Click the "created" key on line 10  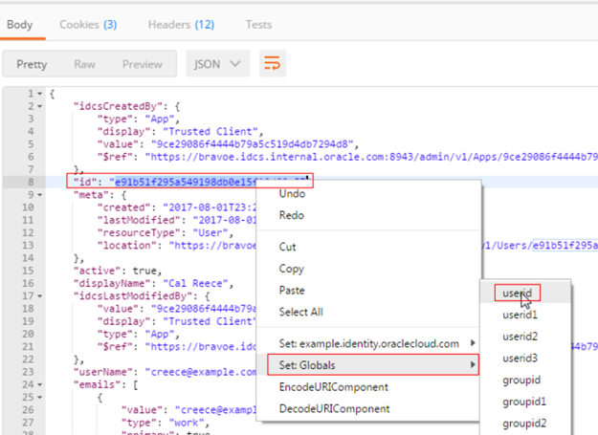click(x=124, y=207)
